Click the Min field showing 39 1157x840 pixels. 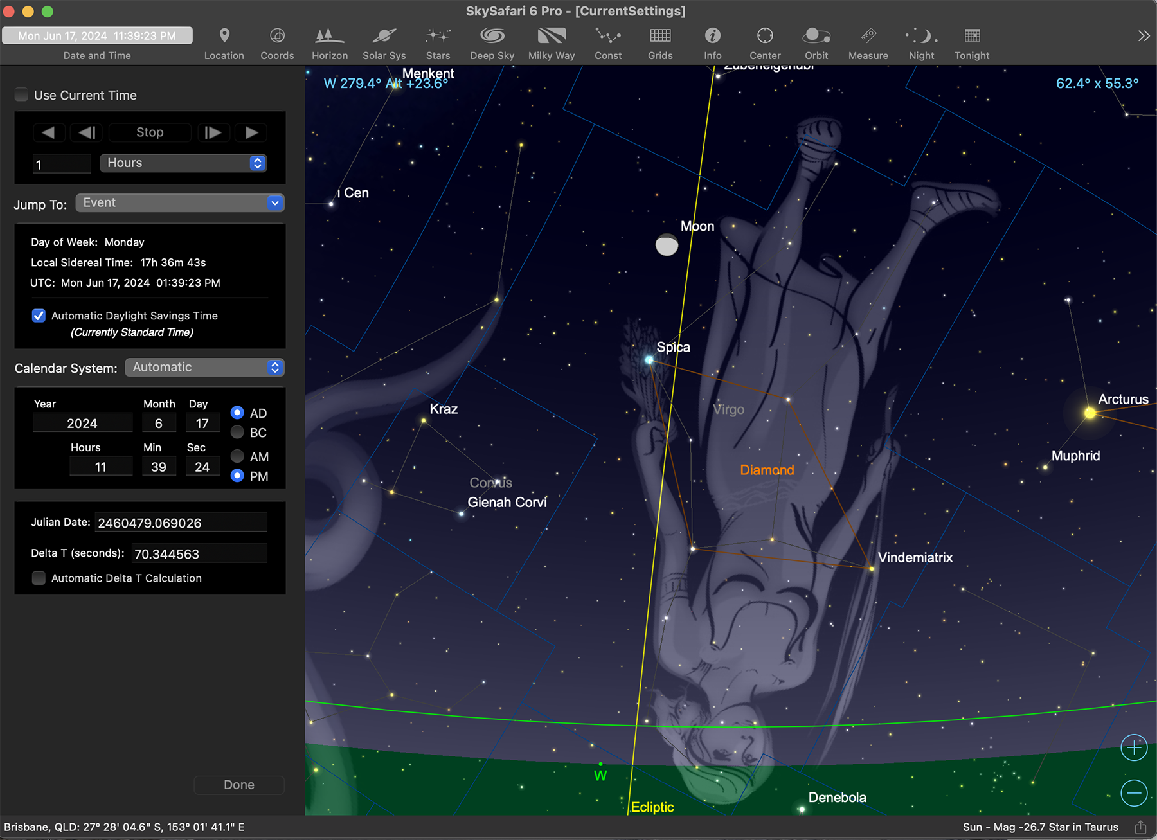coord(159,467)
